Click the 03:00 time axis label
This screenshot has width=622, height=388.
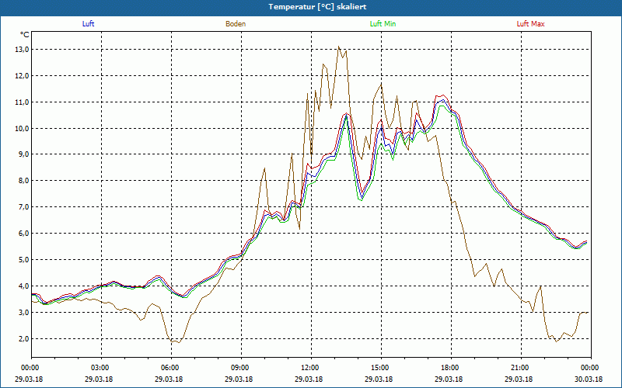102,368
